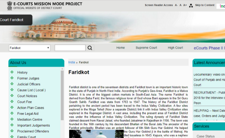Go to High Court menu item
Image resolution: width=225 pixels, height=138 pixels.
[x=175, y=48]
